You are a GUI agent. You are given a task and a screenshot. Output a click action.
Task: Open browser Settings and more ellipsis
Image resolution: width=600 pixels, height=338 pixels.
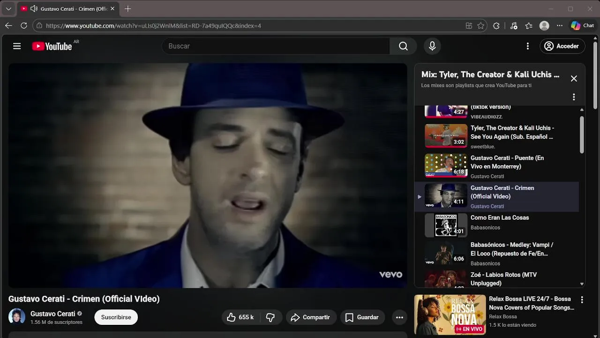click(559, 26)
